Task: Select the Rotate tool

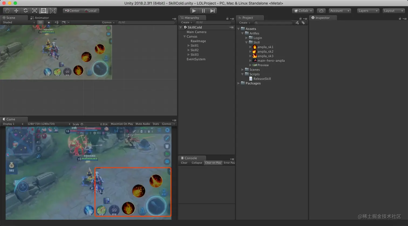Action: click(25, 11)
